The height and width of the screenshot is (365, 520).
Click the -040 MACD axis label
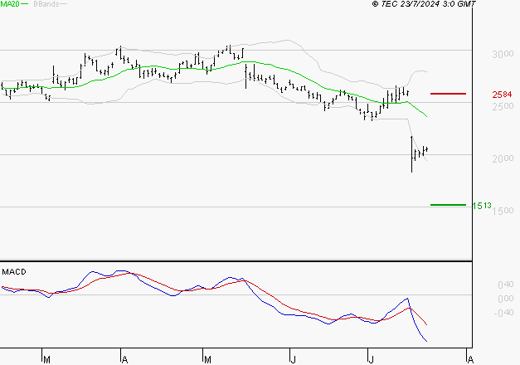click(503, 313)
